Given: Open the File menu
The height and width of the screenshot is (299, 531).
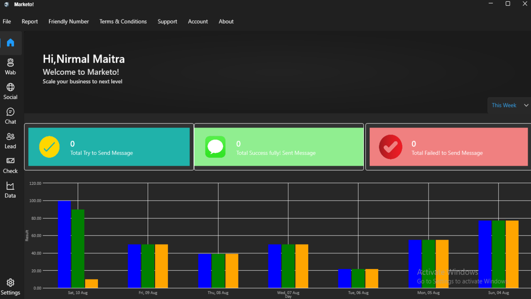Looking at the screenshot, I should tap(7, 21).
